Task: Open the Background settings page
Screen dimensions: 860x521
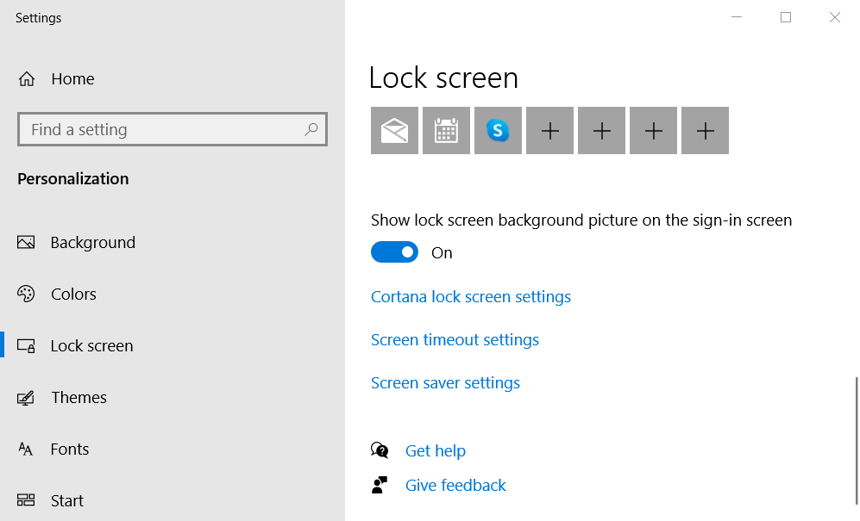Action: pyautogui.click(x=92, y=243)
